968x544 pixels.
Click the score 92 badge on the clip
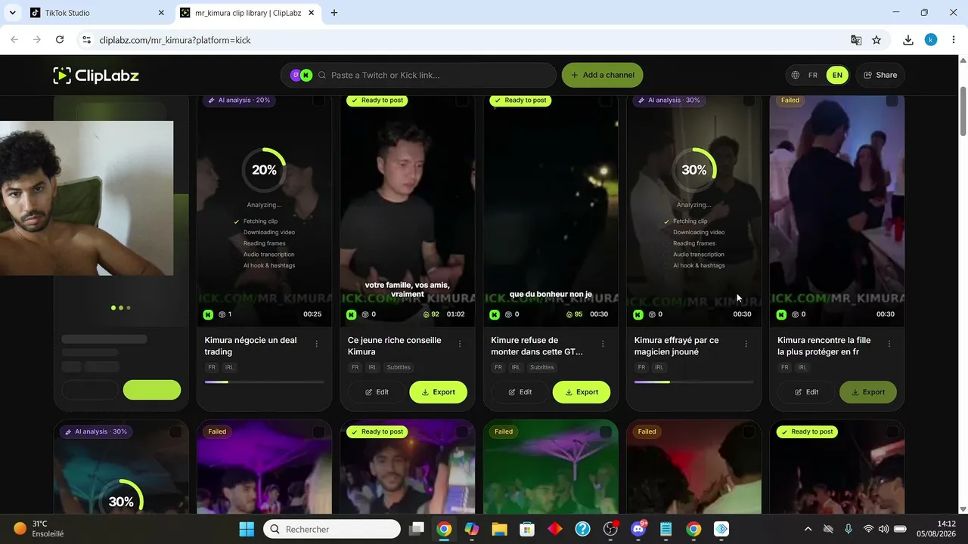[x=431, y=314]
